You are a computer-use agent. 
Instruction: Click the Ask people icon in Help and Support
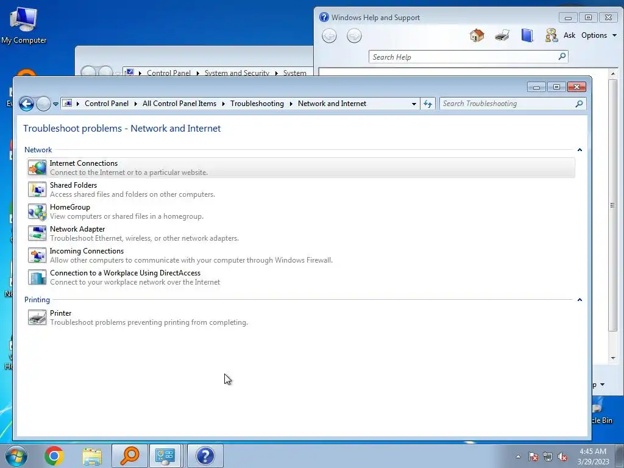(x=551, y=35)
